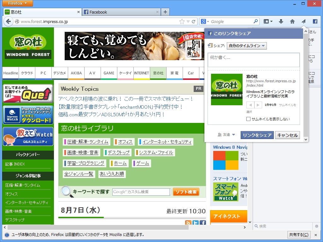Image resolution: width=323 pixels, height=242 pixels.
Task: Open the bookmarks menu button
Action: pos(268,21)
